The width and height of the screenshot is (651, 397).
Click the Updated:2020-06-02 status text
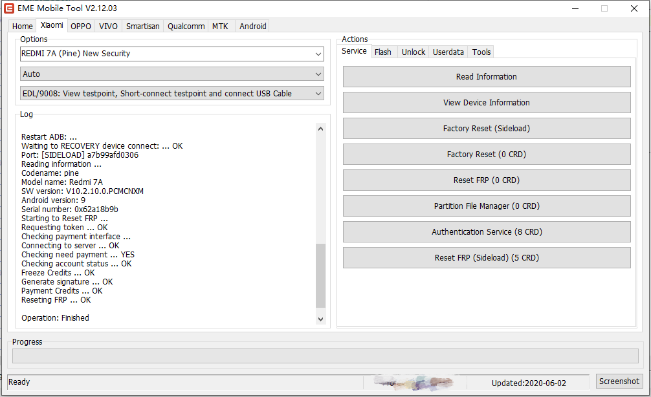(529, 383)
